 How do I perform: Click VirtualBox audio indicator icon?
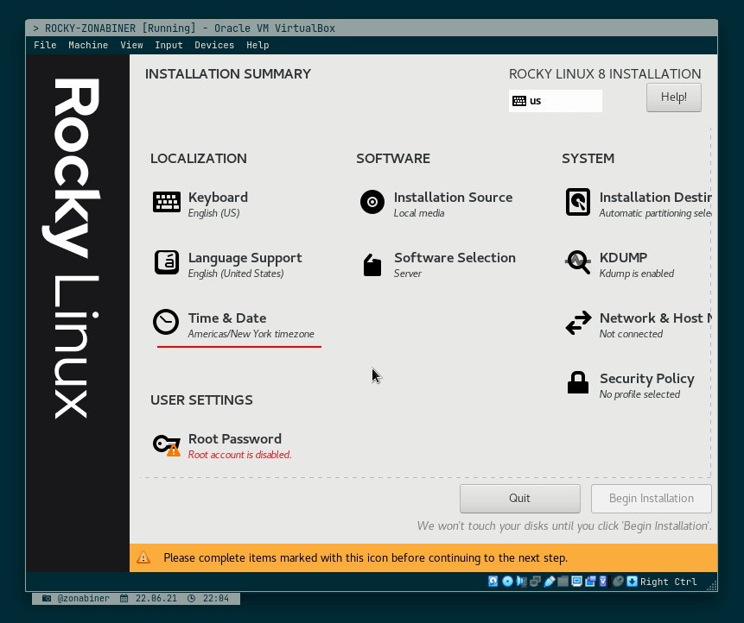click(521, 582)
